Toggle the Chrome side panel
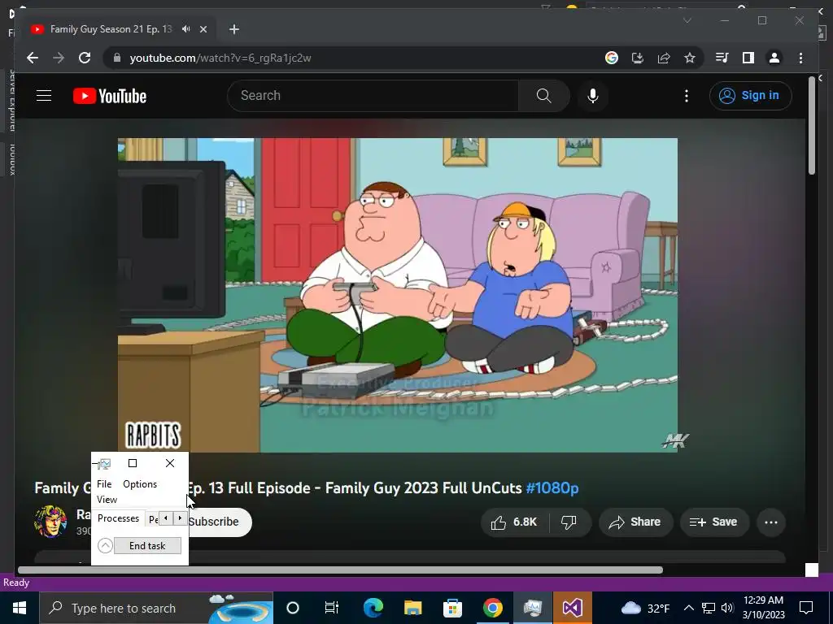The width and height of the screenshot is (833, 624). click(x=748, y=58)
